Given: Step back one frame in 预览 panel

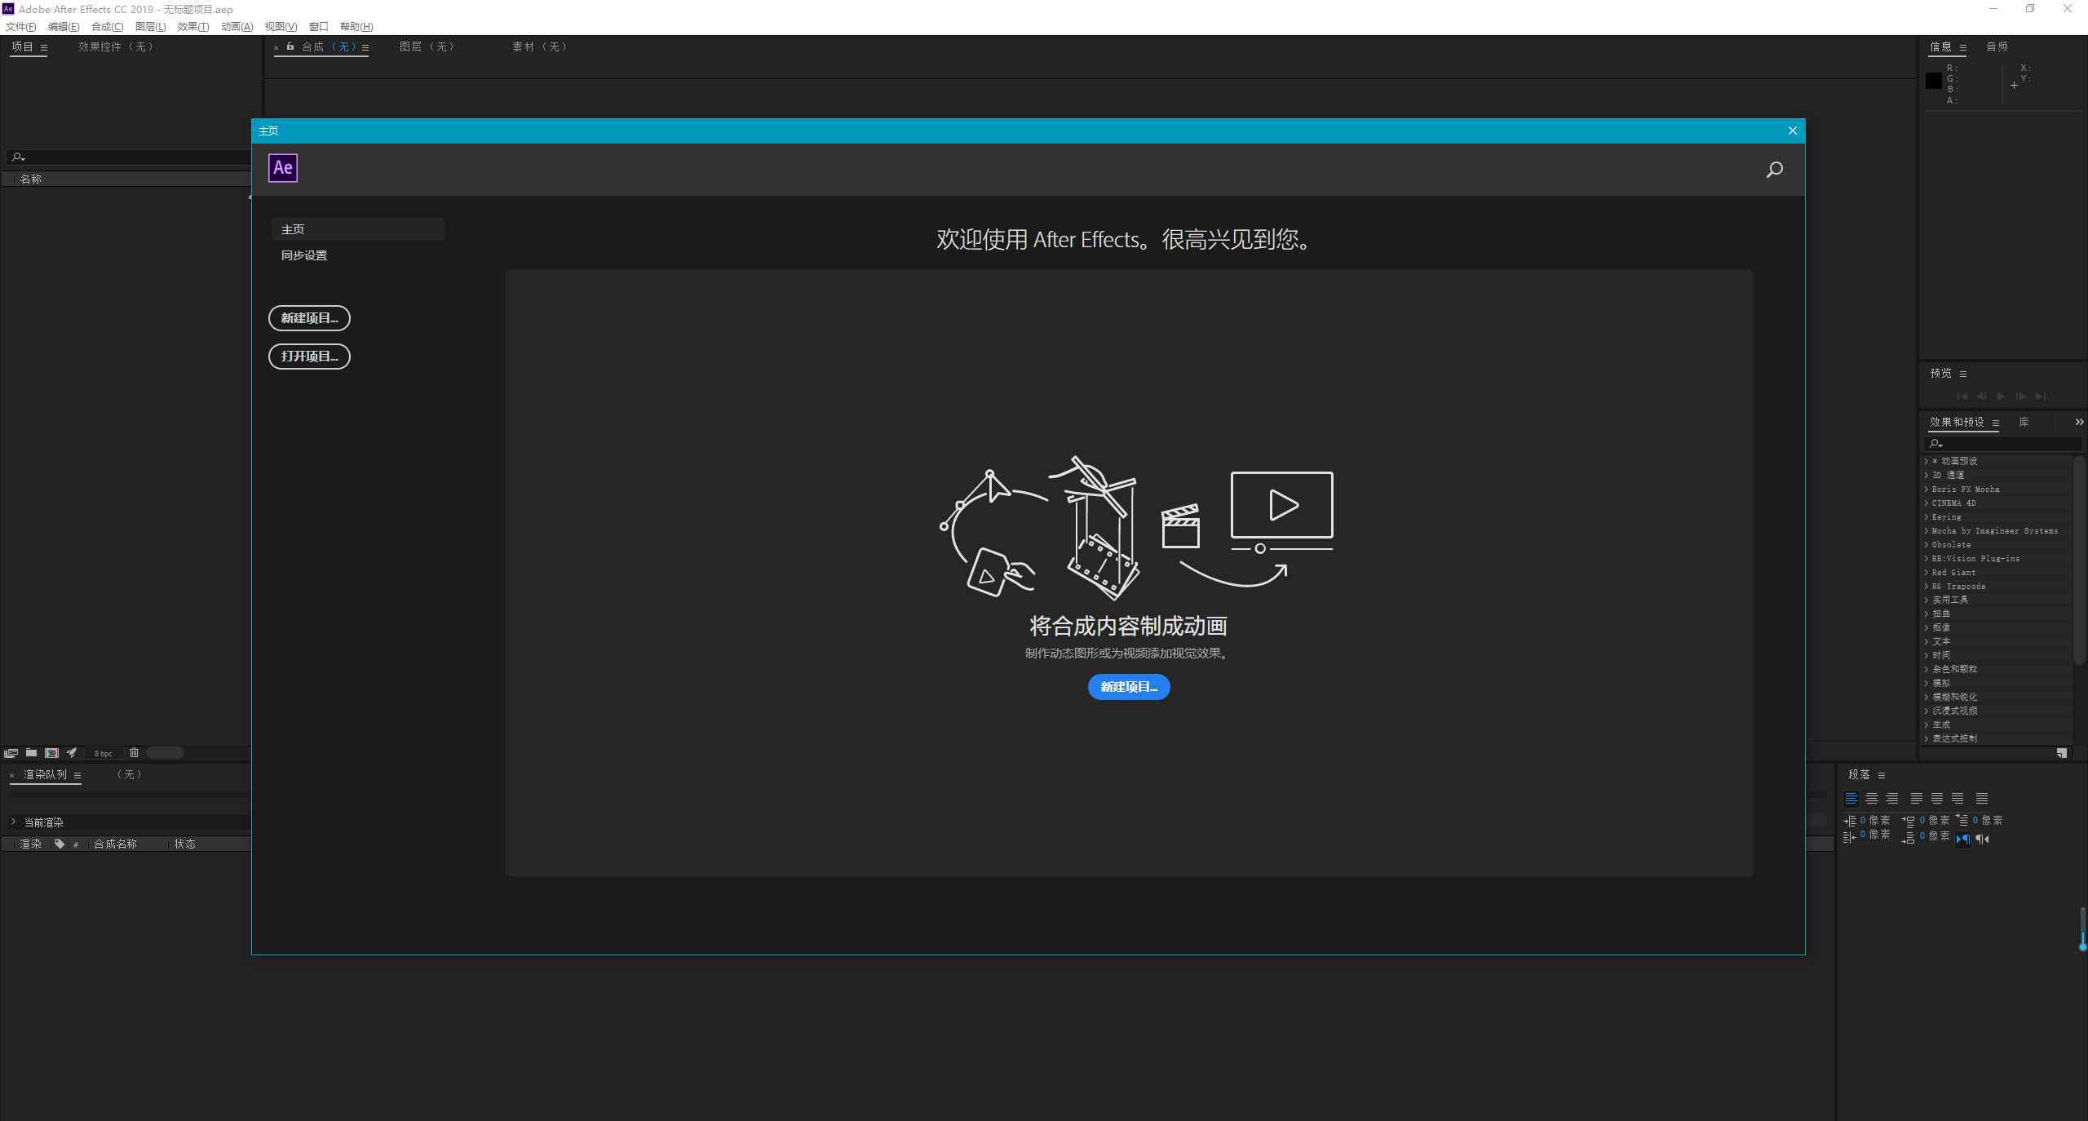Looking at the screenshot, I should [1982, 397].
